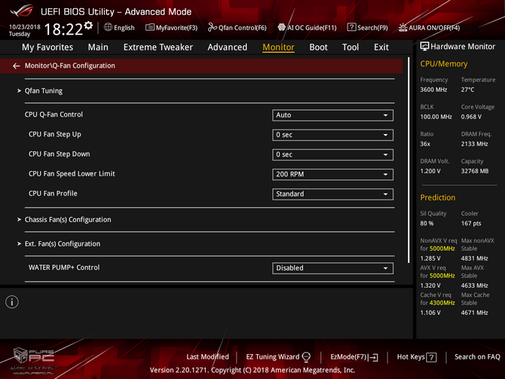Open date and time settings gear
Screen dimensions: 505x379
[88, 26]
